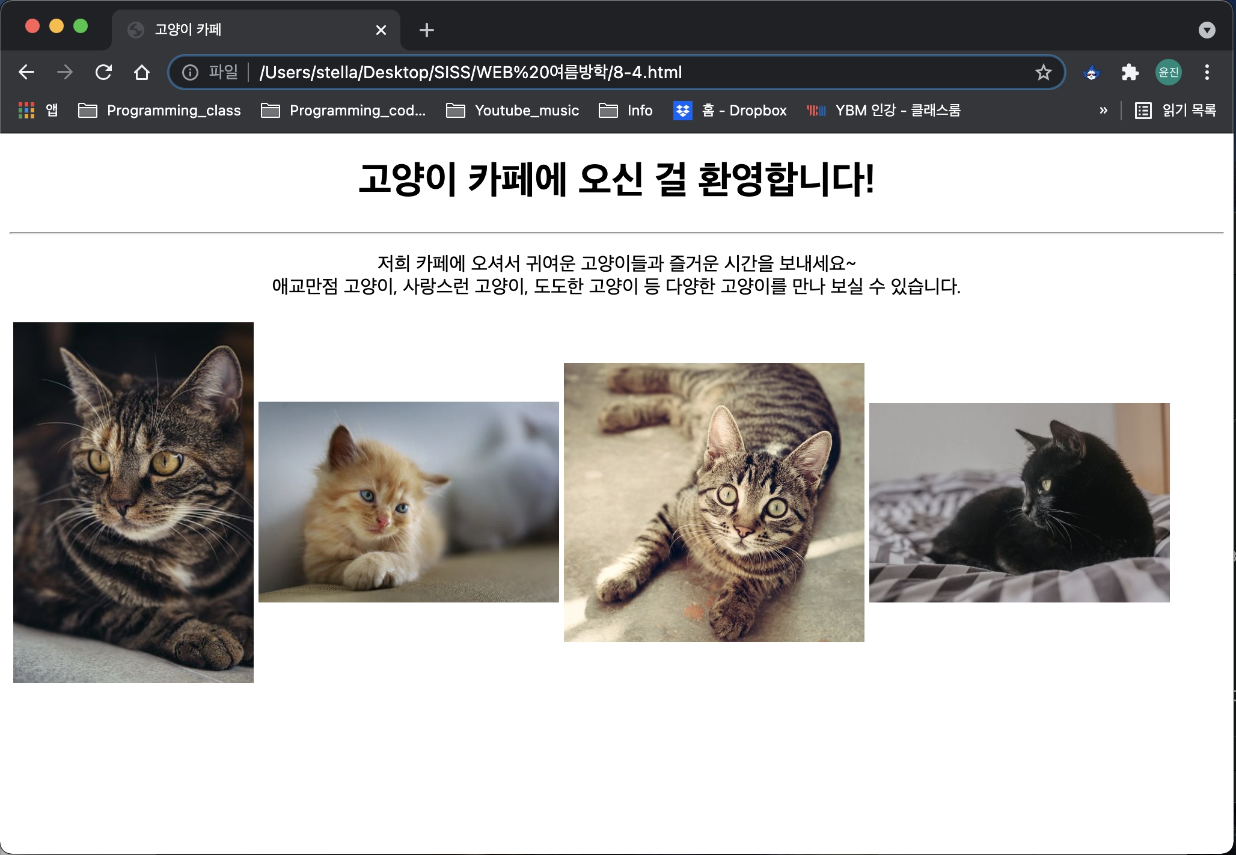Click the browser back arrow
The width and height of the screenshot is (1236, 855).
pos(26,73)
